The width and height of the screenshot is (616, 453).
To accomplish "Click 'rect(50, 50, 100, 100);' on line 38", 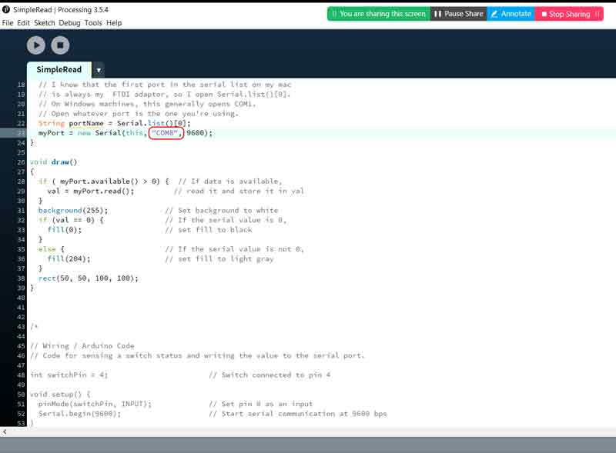I will [x=89, y=278].
